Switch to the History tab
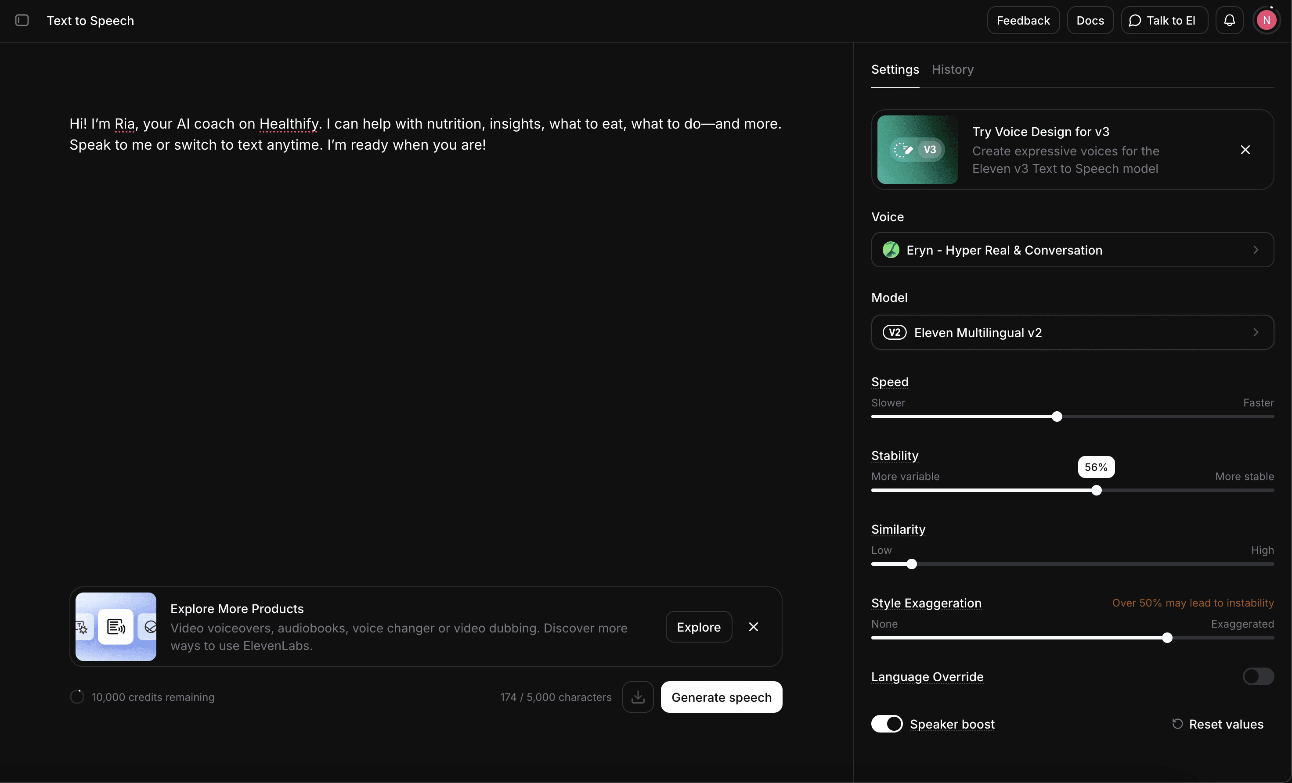Image resolution: width=1292 pixels, height=783 pixels. (952, 70)
